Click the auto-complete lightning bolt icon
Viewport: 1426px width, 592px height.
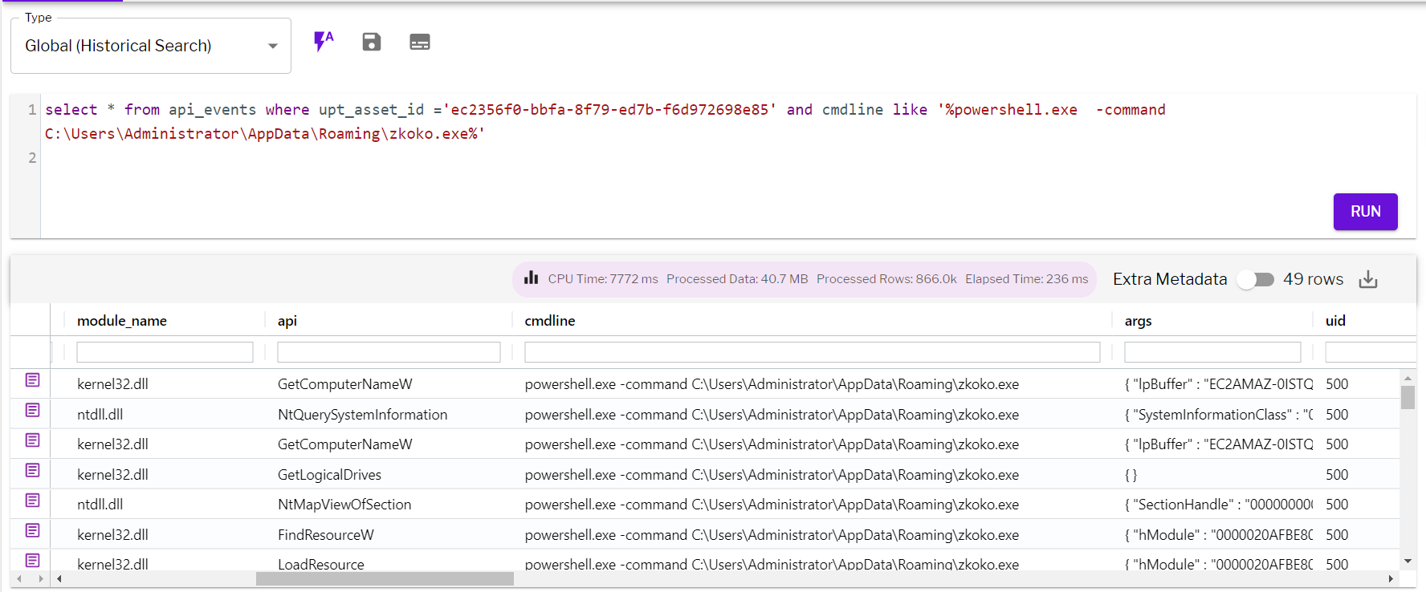tap(324, 42)
